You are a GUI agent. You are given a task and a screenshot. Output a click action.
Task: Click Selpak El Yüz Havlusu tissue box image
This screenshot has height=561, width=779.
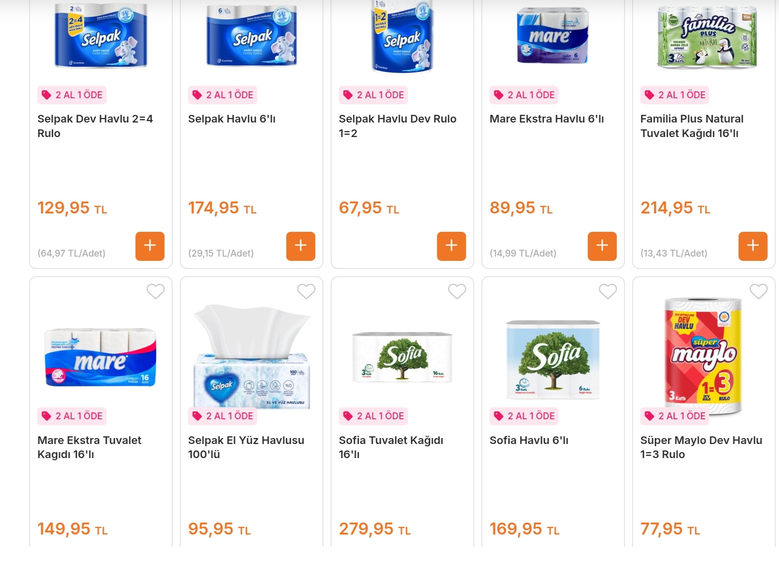pos(252,356)
